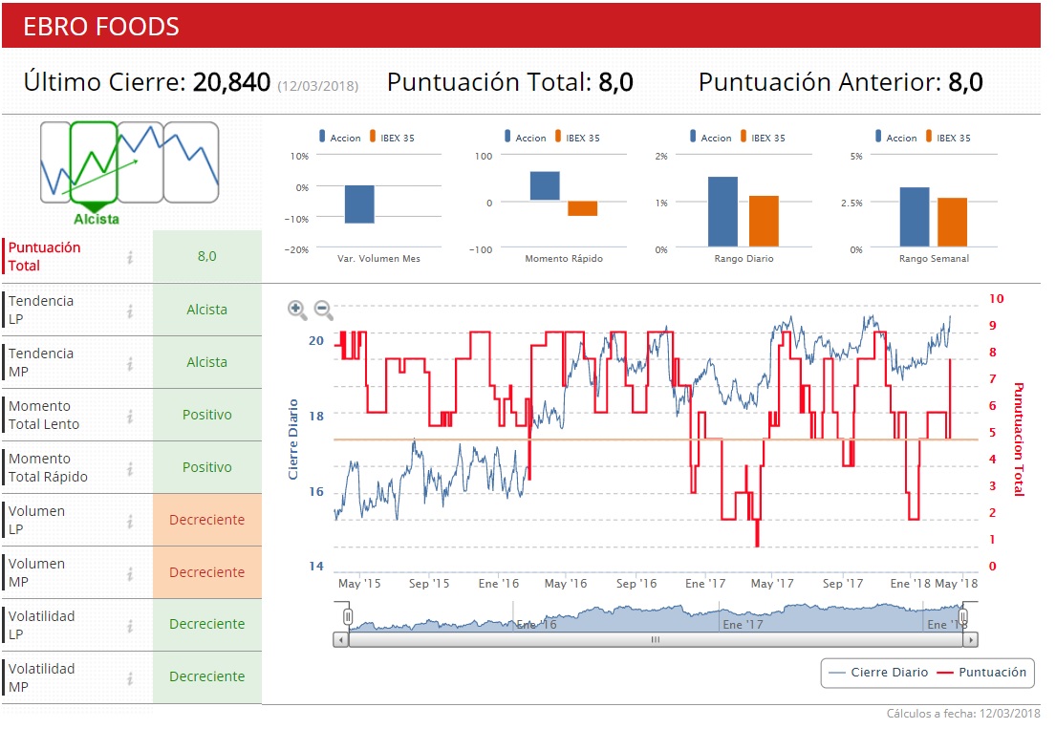Viewport: 1056px width, 729px height.
Task: Click the Ene '17 x-axis label
Action: tap(705, 584)
